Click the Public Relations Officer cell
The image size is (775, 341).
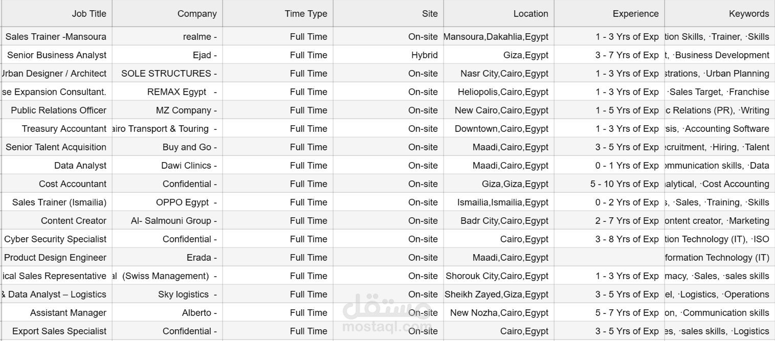click(57, 110)
